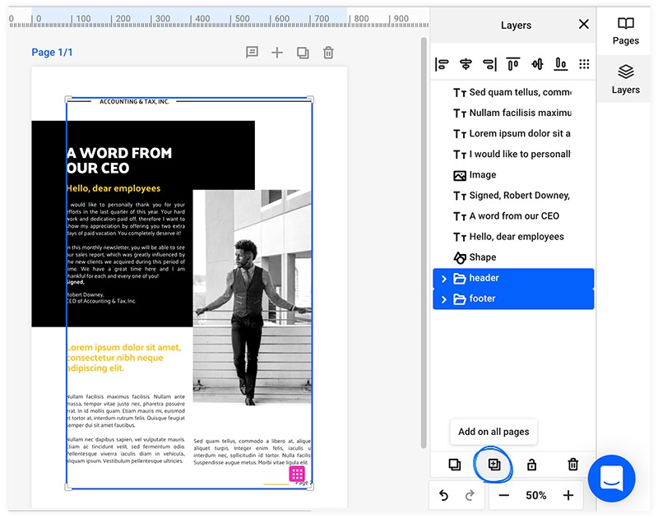Select the Image layer in the list
The height and width of the screenshot is (518, 658).
point(483,175)
